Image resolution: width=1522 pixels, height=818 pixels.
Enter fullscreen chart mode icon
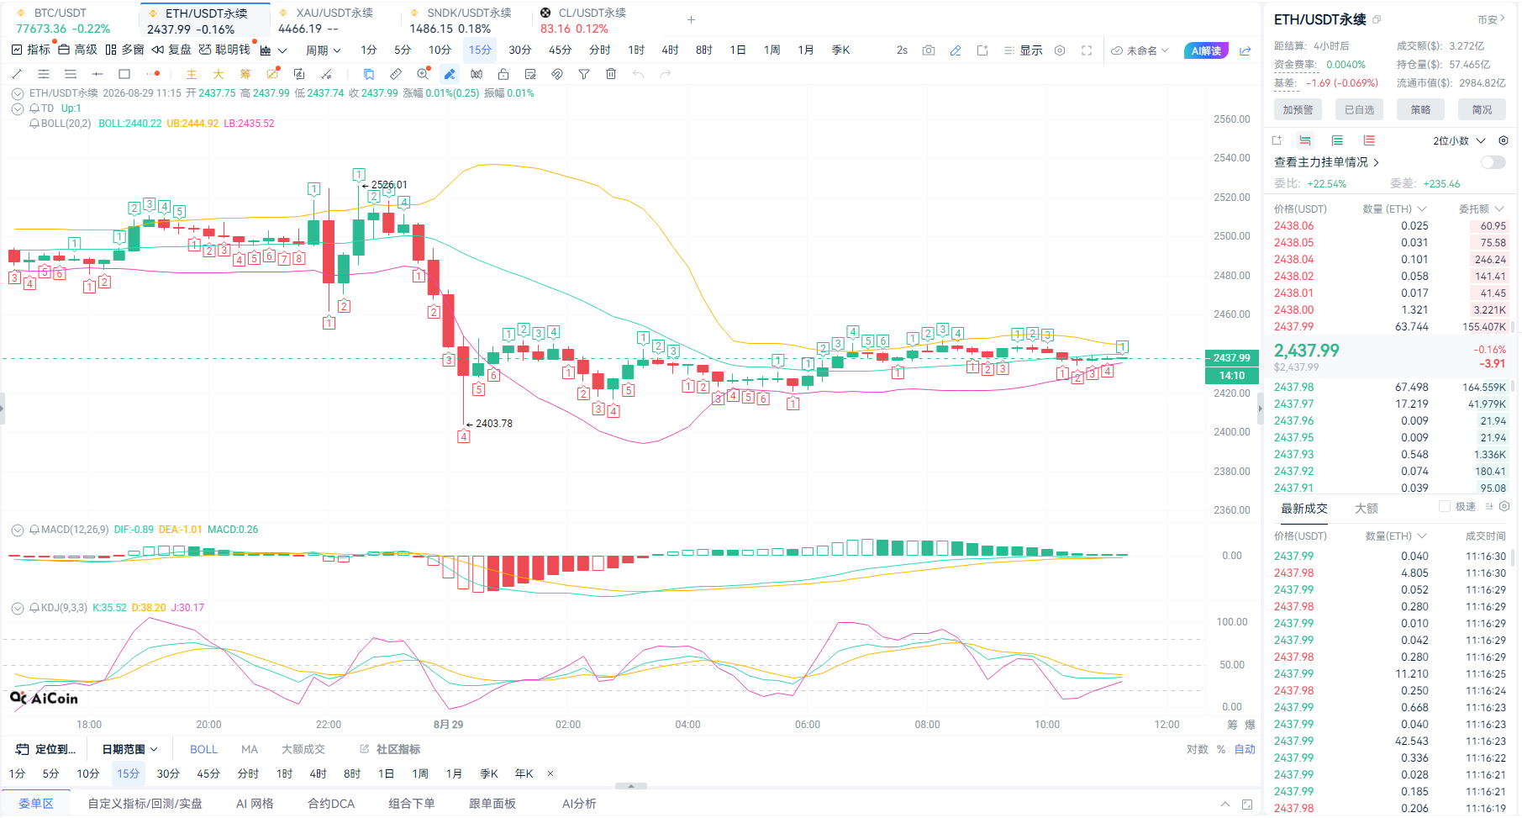click(x=1087, y=50)
